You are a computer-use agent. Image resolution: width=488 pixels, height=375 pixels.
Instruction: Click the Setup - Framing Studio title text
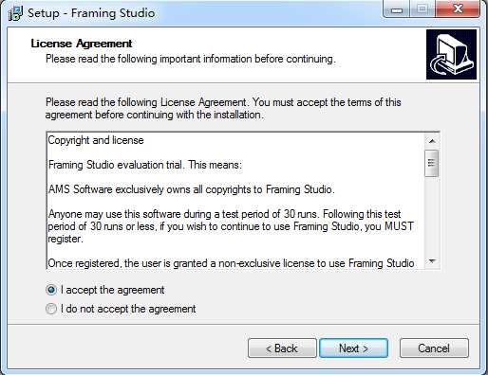click(91, 13)
